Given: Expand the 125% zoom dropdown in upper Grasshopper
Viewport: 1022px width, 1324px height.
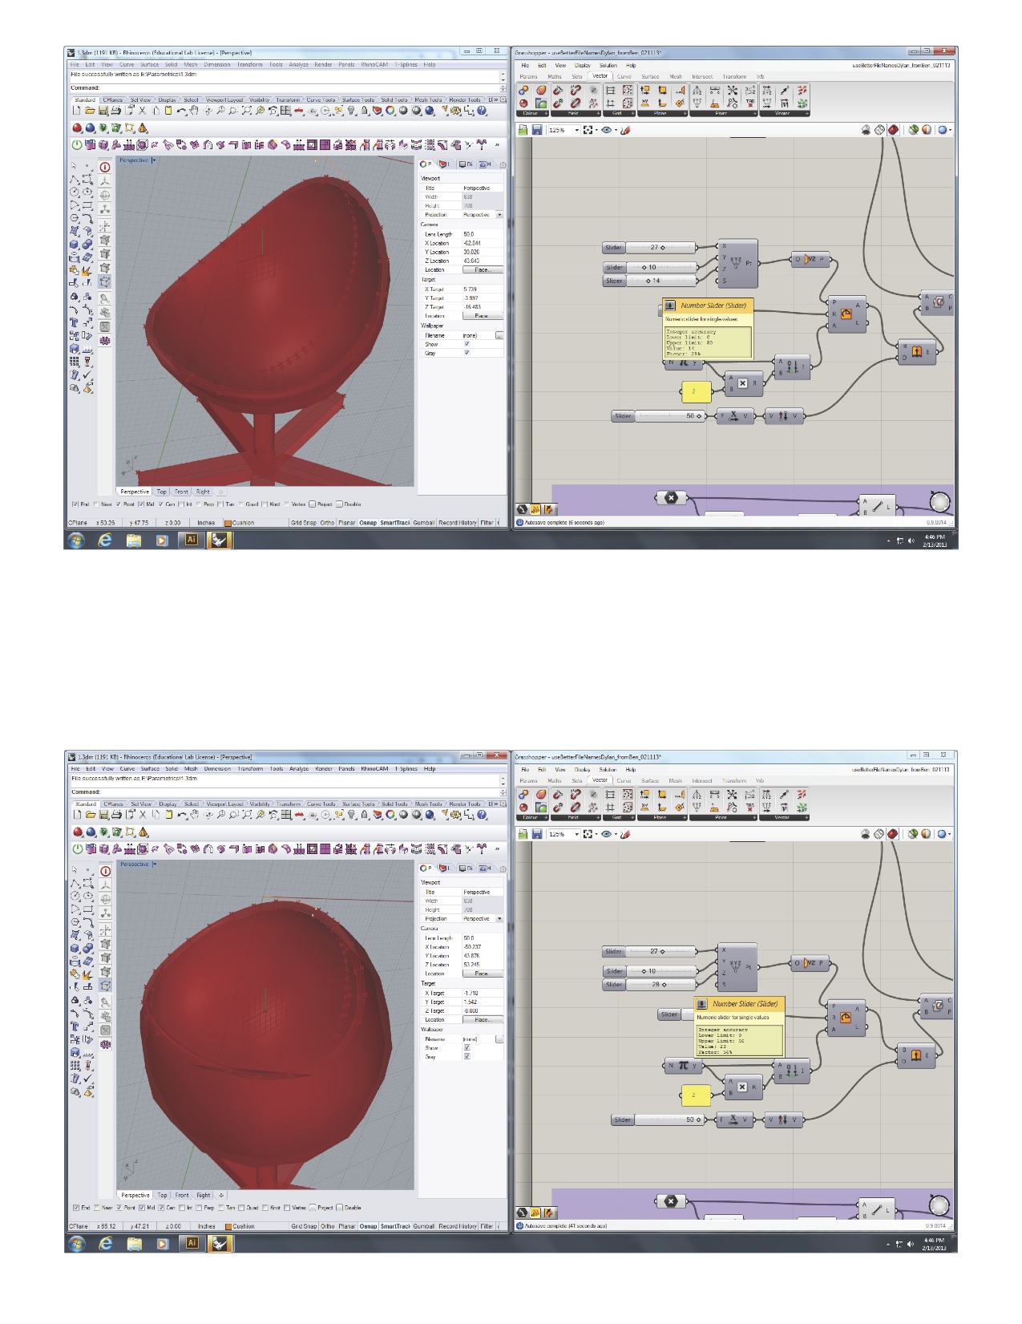Looking at the screenshot, I should click(x=576, y=130).
